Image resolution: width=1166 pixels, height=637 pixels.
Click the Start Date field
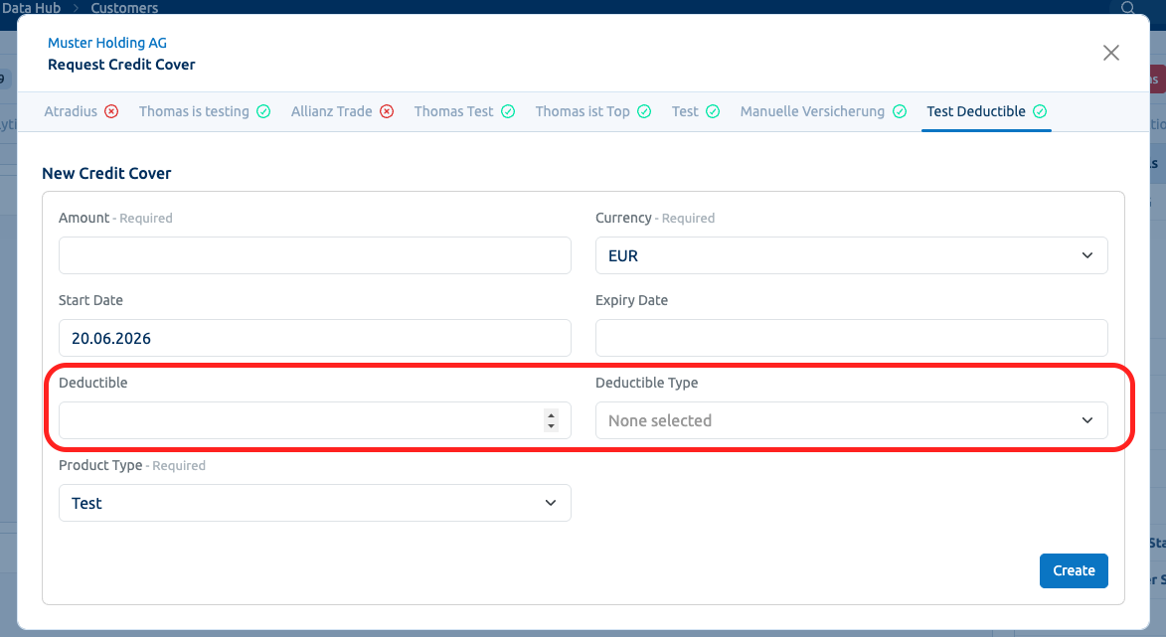coord(314,338)
